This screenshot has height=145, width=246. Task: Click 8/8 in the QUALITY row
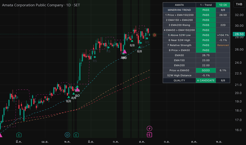223,80
